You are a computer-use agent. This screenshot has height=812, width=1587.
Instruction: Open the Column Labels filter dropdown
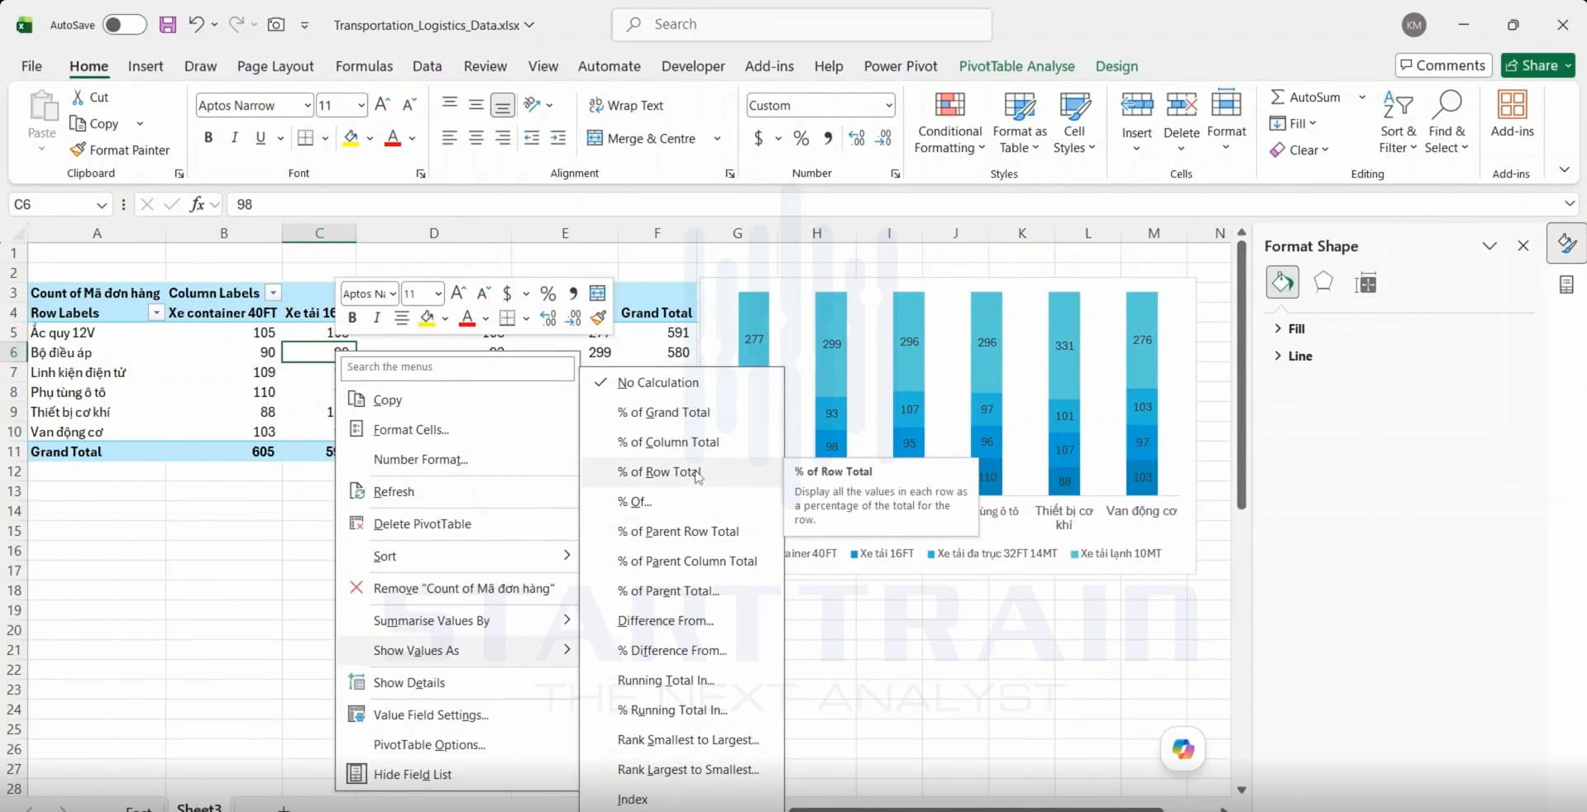pyautogui.click(x=272, y=293)
